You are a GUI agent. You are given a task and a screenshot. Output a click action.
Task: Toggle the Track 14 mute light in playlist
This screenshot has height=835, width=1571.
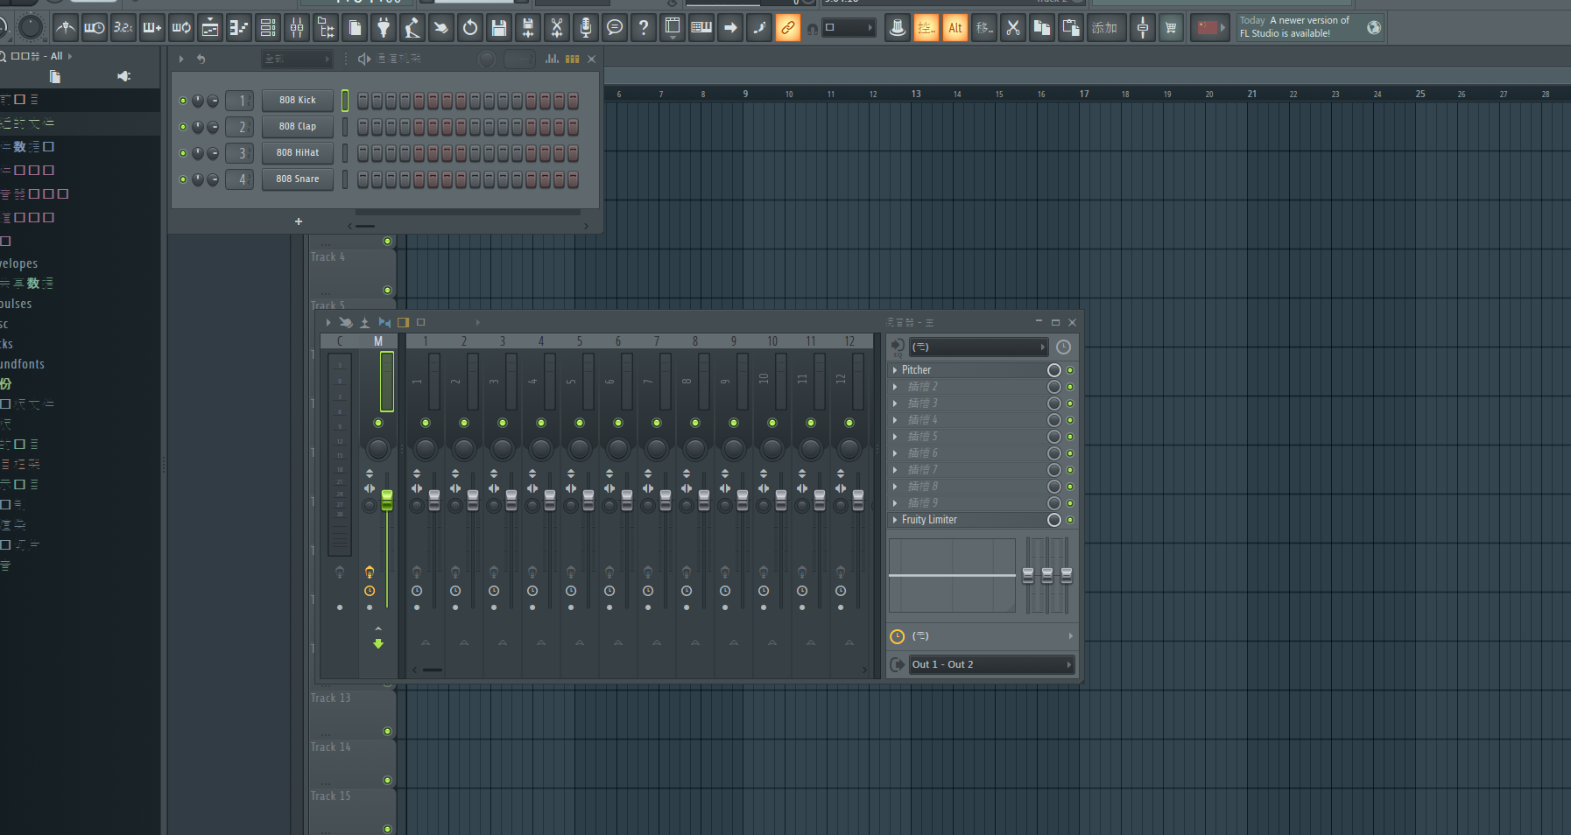(x=387, y=780)
